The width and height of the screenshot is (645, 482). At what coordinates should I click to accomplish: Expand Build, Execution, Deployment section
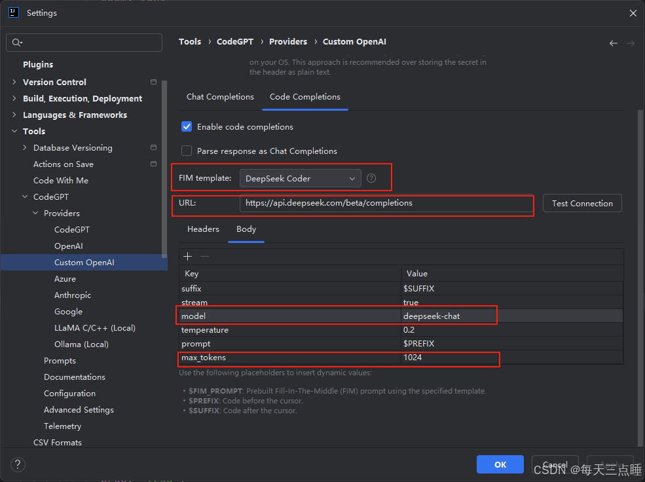14,98
